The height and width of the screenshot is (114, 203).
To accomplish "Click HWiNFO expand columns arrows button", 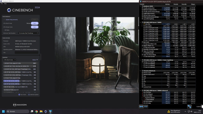I will point(141,107).
